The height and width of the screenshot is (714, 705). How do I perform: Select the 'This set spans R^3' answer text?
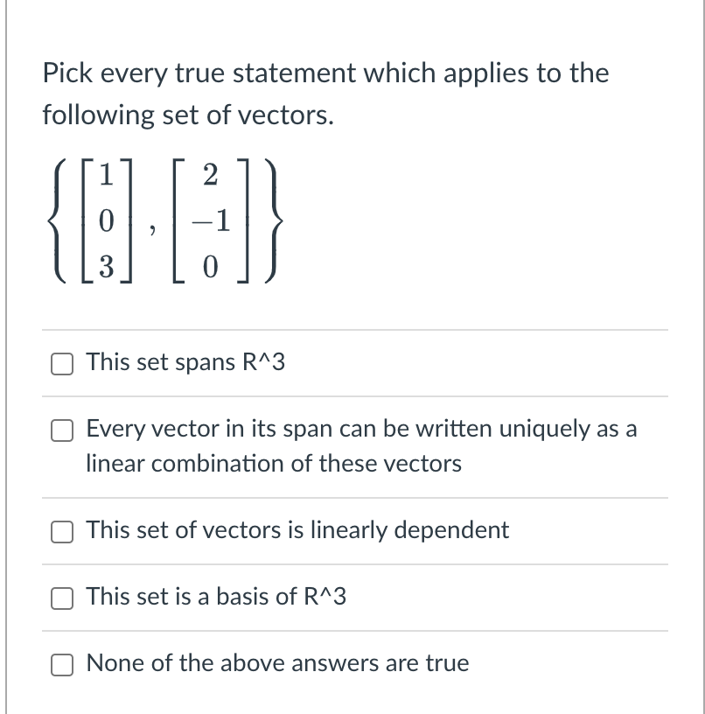(x=185, y=362)
